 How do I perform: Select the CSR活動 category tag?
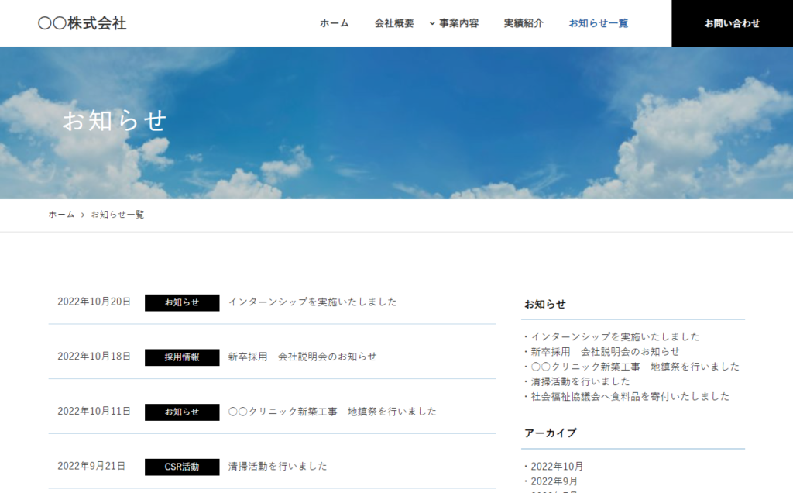click(181, 467)
